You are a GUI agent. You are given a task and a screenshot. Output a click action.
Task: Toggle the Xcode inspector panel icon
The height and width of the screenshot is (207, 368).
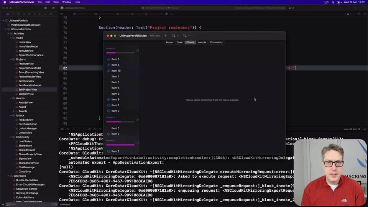[x=363, y=8]
